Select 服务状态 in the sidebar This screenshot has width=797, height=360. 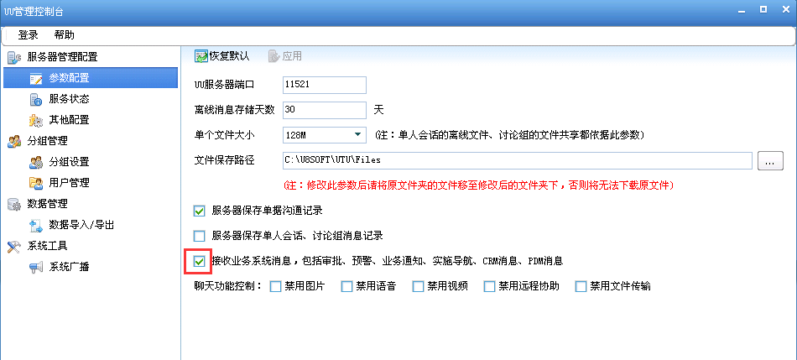[x=69, y=99]
